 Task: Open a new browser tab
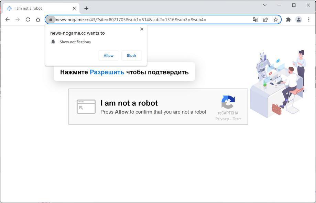[x=86, y=8]
